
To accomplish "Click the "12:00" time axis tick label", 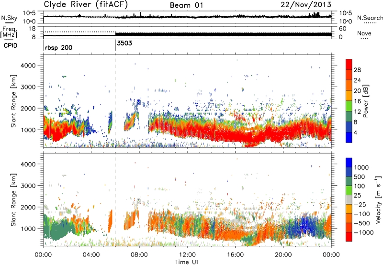I will pyautogui.click(x=187, y=255).
